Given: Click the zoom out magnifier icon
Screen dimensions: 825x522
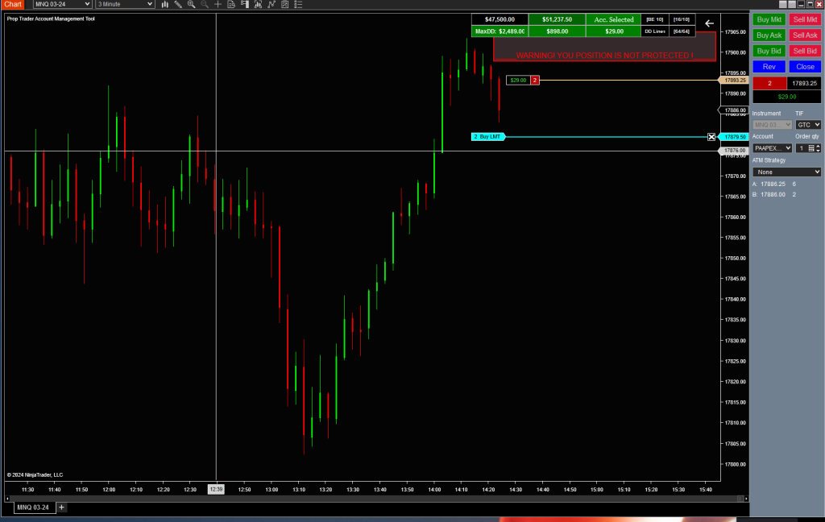Looking at the screenshot, I should [204, 5].
